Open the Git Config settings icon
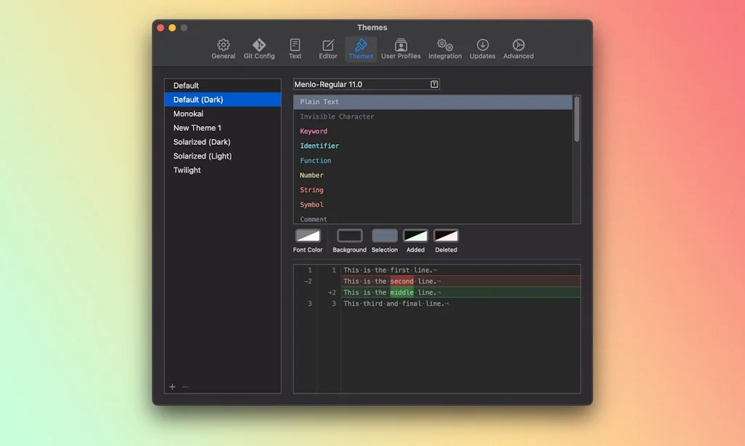This screenshot has height=446, width=745. tap(259, 47)
